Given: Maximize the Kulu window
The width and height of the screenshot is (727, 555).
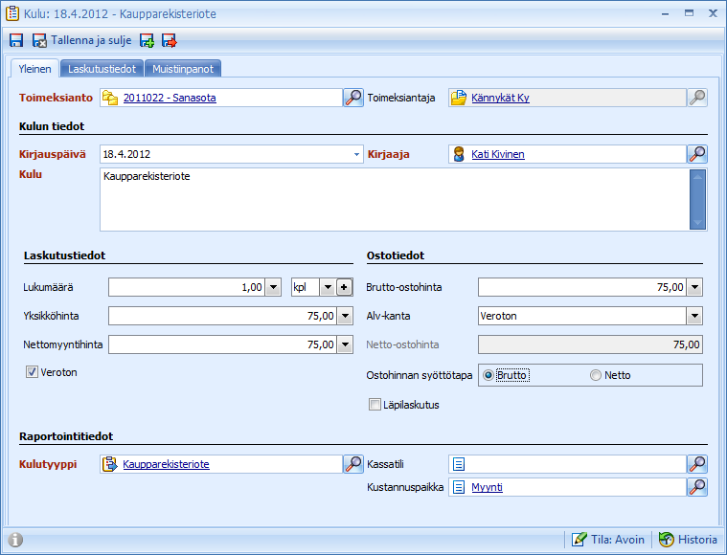Looking at the screenshot, I should [689, 13].
